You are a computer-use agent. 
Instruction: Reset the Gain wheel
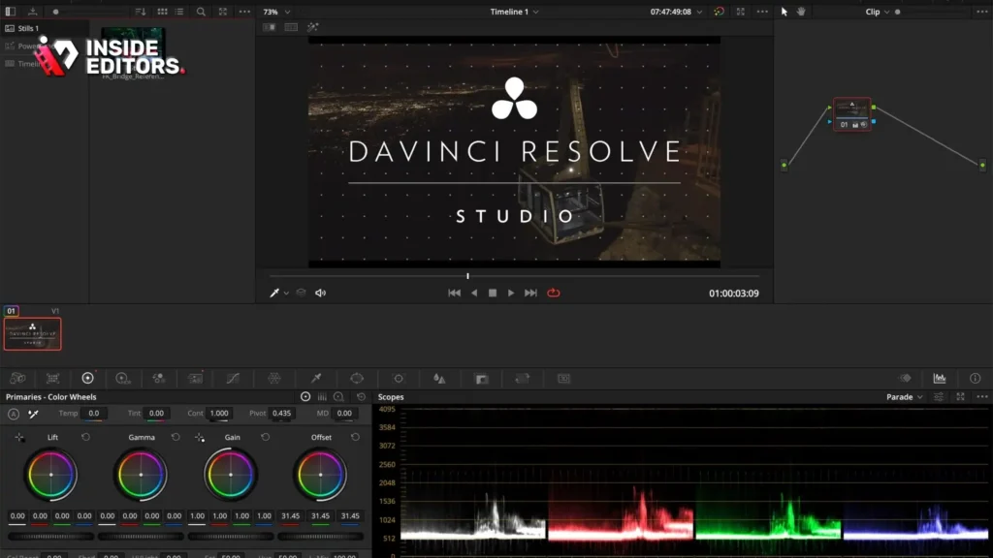pyautogui.click(x=266, y=437)
